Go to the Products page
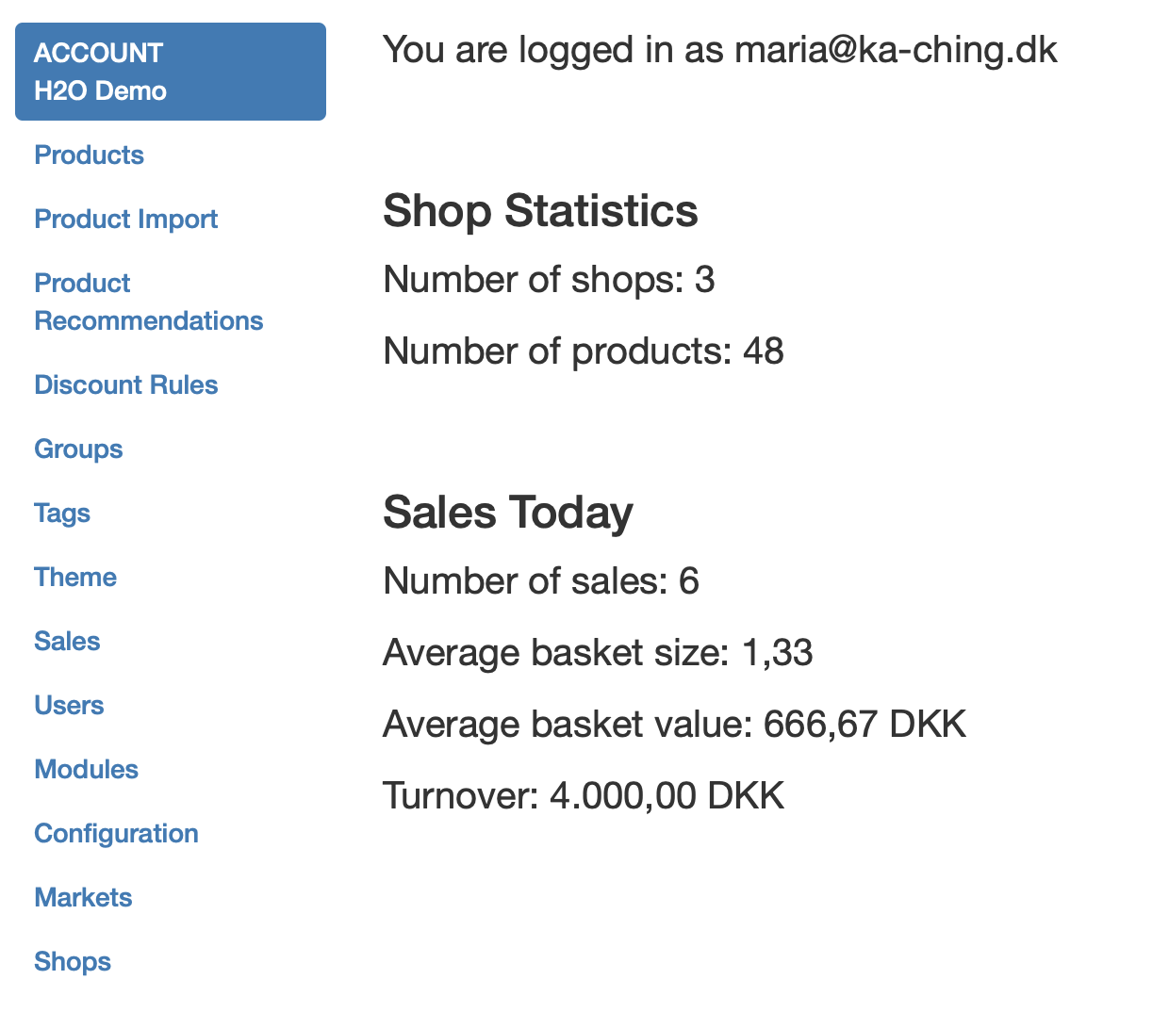Image resolution: width=1169 pixels, height=1012 pixels. [x=89, y=155]
